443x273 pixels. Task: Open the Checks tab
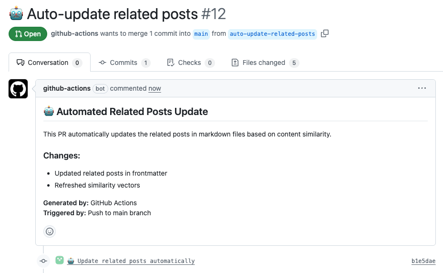point(191,63)
